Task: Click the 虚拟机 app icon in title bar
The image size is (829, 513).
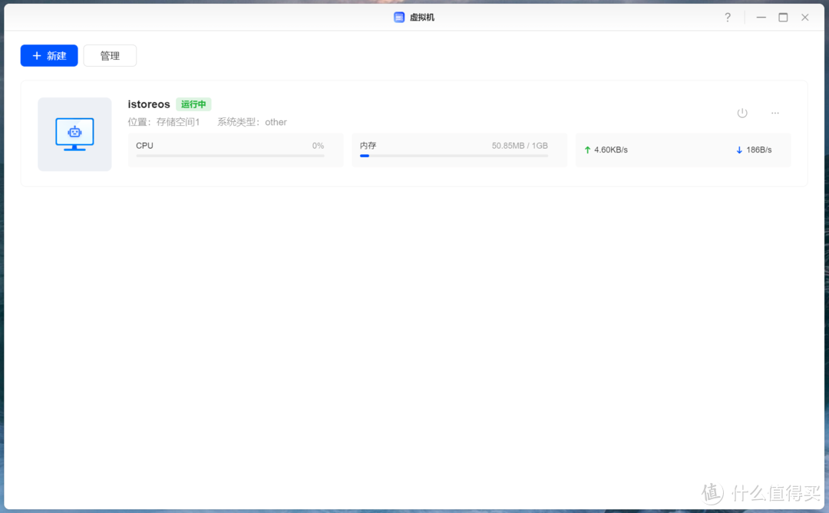Action: pos(399,17)
